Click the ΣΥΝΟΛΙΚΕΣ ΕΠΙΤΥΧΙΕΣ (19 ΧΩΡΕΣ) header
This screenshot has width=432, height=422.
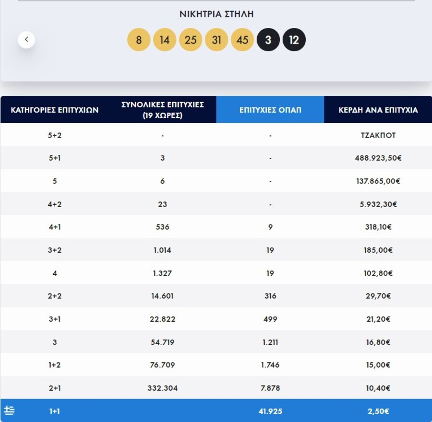coord(163,109)
